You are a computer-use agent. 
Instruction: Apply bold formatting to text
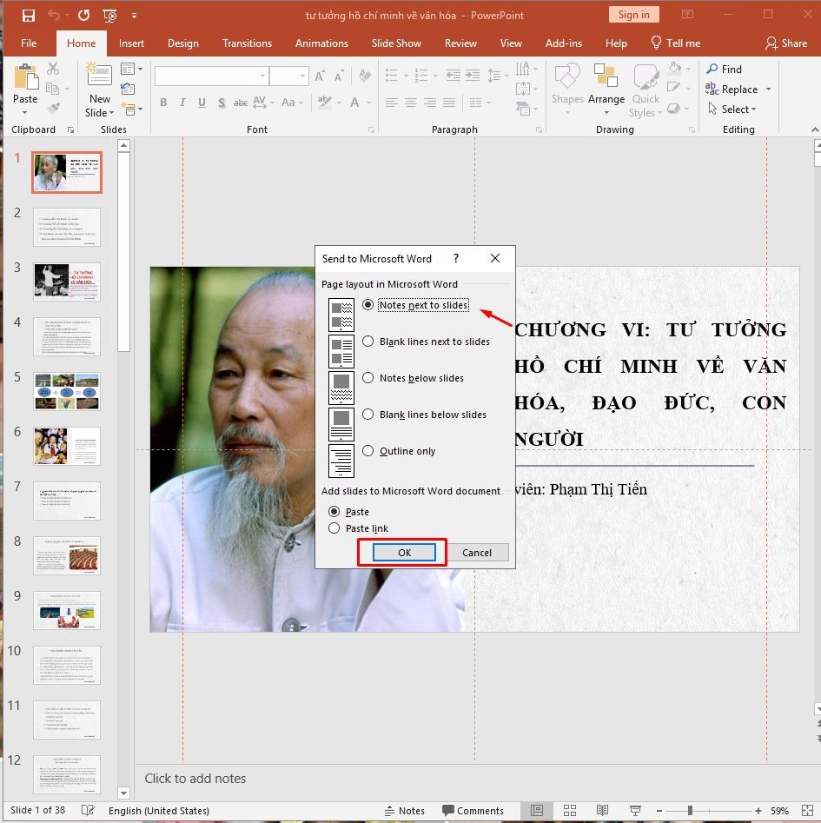click(163, 103)
